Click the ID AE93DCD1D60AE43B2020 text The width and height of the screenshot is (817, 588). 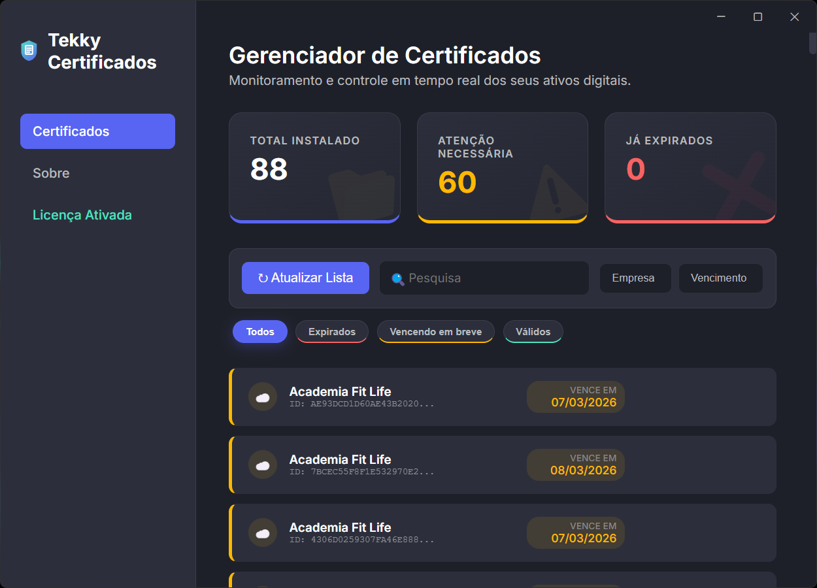(362, 404)
